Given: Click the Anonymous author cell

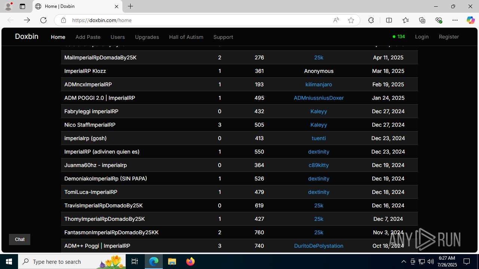Looking at the screenshot, I should click(x=318, y=71).
